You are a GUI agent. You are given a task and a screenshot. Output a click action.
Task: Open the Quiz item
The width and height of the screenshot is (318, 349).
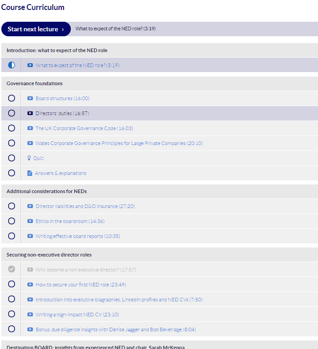(x=38, y=158)
